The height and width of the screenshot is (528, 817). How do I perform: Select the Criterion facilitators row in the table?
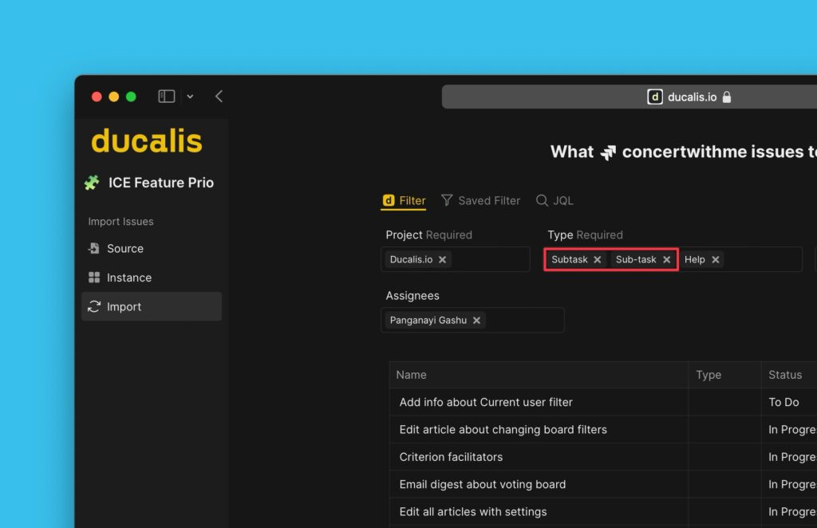click(451, 457)
